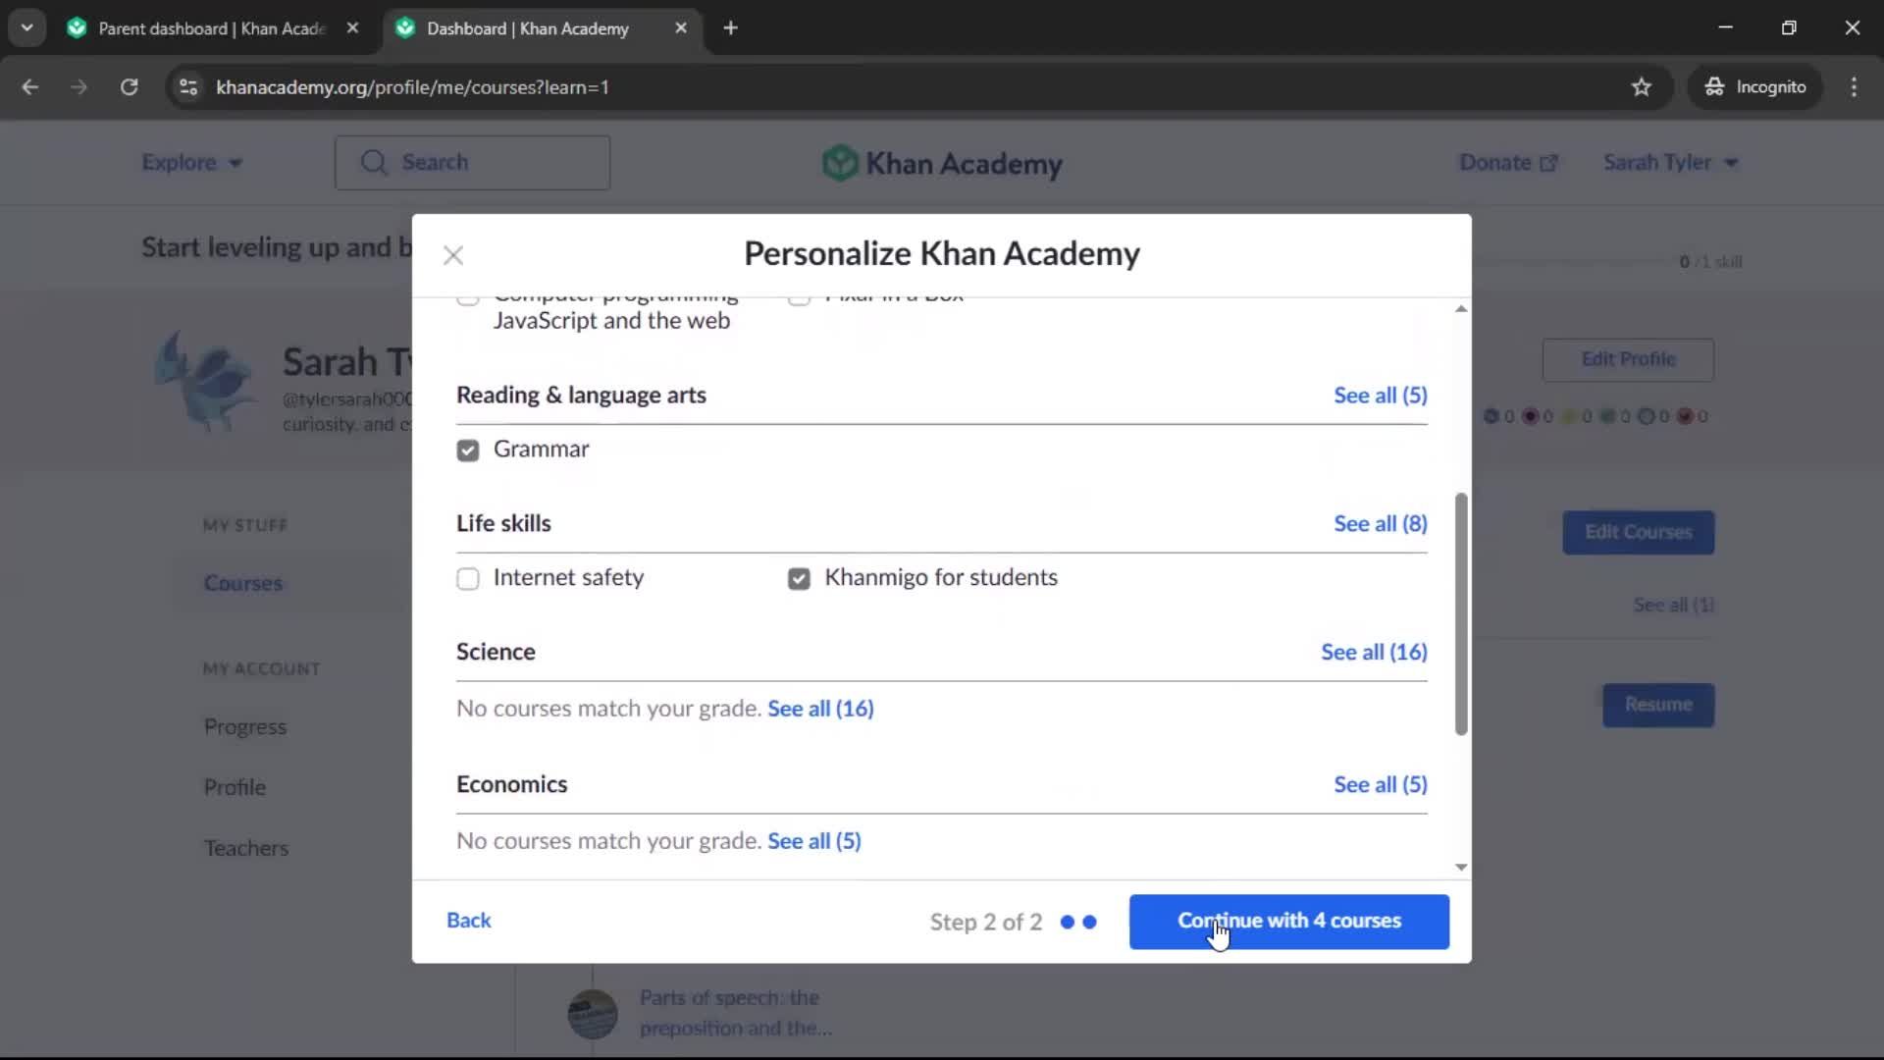This screenshot has width=1884, height=1060.
Task: Open Courses in My Stuff sidebar
Action: pos(243,583)
